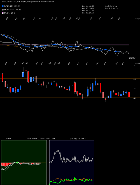Click the 'Pre O: 132.20' open value

(x=88, y=6)
